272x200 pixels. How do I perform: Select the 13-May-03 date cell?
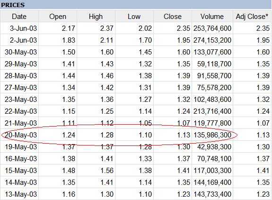[19, 194]
